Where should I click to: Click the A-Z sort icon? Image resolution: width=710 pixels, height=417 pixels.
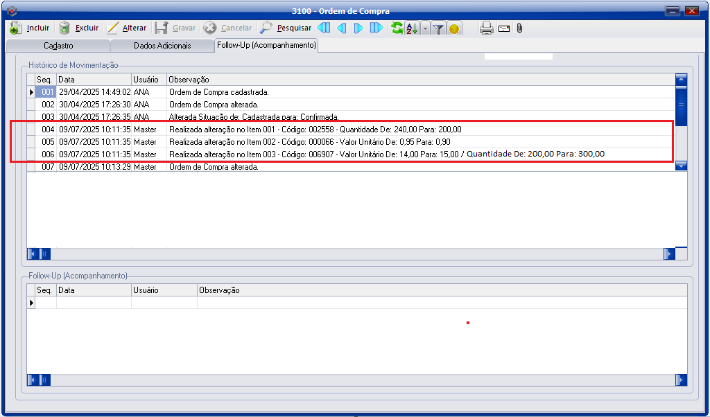coord(412,28)
